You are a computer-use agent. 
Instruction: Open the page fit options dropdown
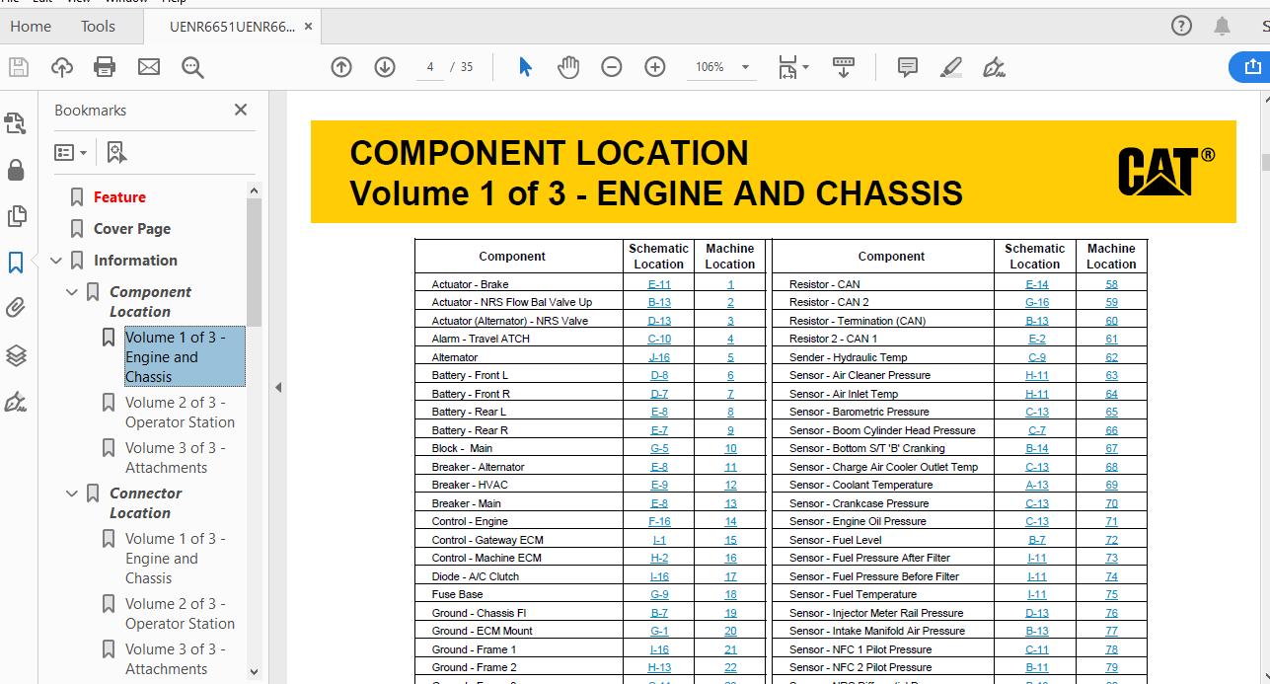[793, 67]
